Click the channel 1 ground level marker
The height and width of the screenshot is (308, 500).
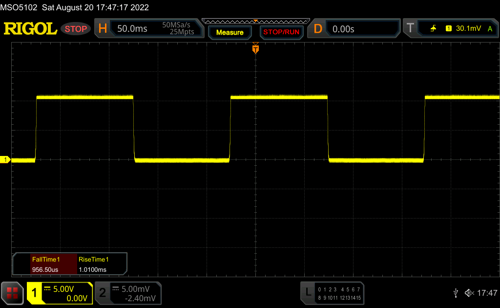tap(5, 159)
